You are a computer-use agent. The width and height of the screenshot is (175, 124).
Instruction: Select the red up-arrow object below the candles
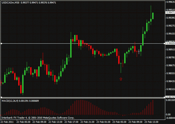121,79
